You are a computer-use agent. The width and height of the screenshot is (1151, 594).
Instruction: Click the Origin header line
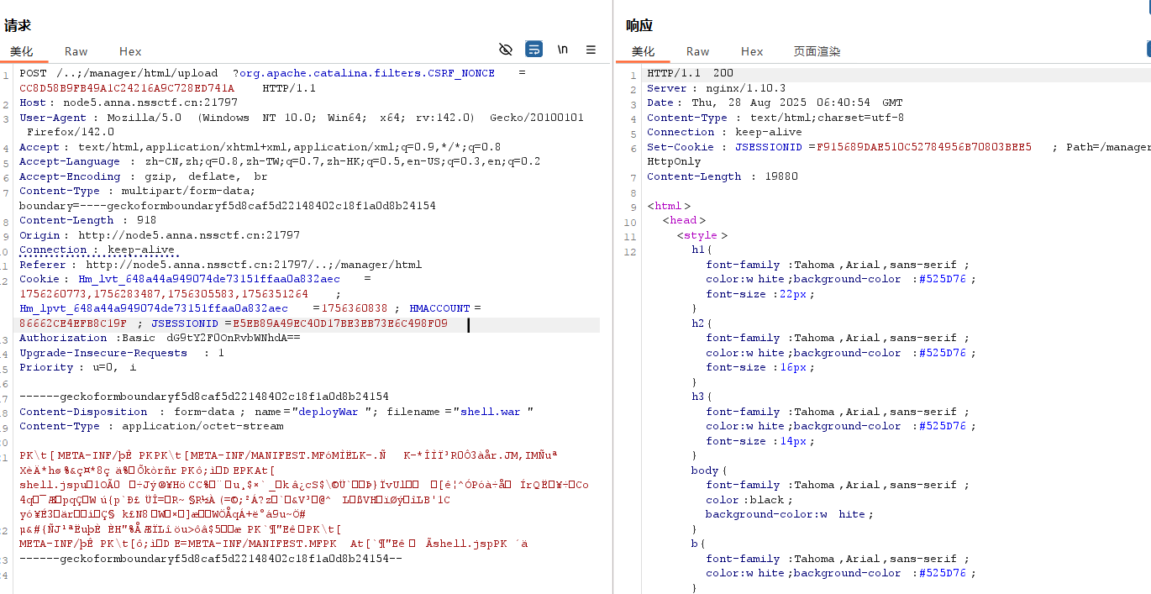[160, 235]
